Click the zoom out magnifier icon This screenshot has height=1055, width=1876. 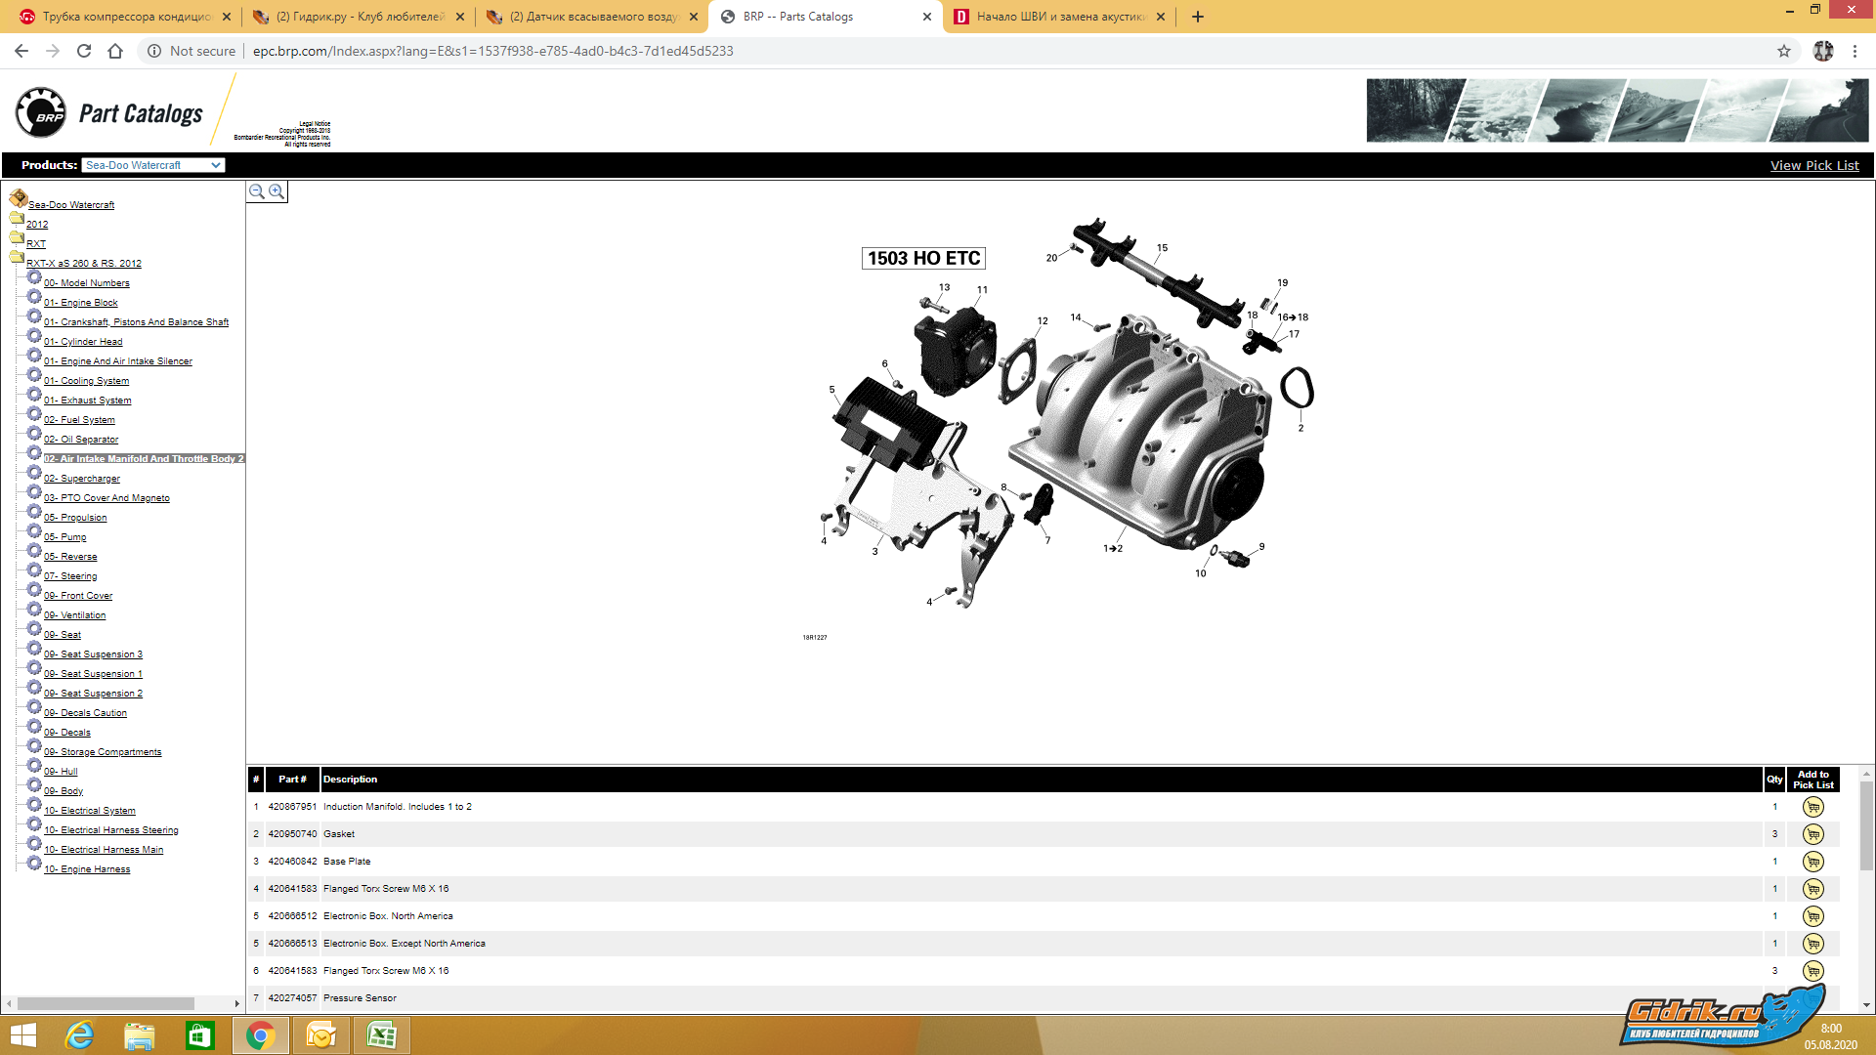pyautogui.click(x=256, y=191)
